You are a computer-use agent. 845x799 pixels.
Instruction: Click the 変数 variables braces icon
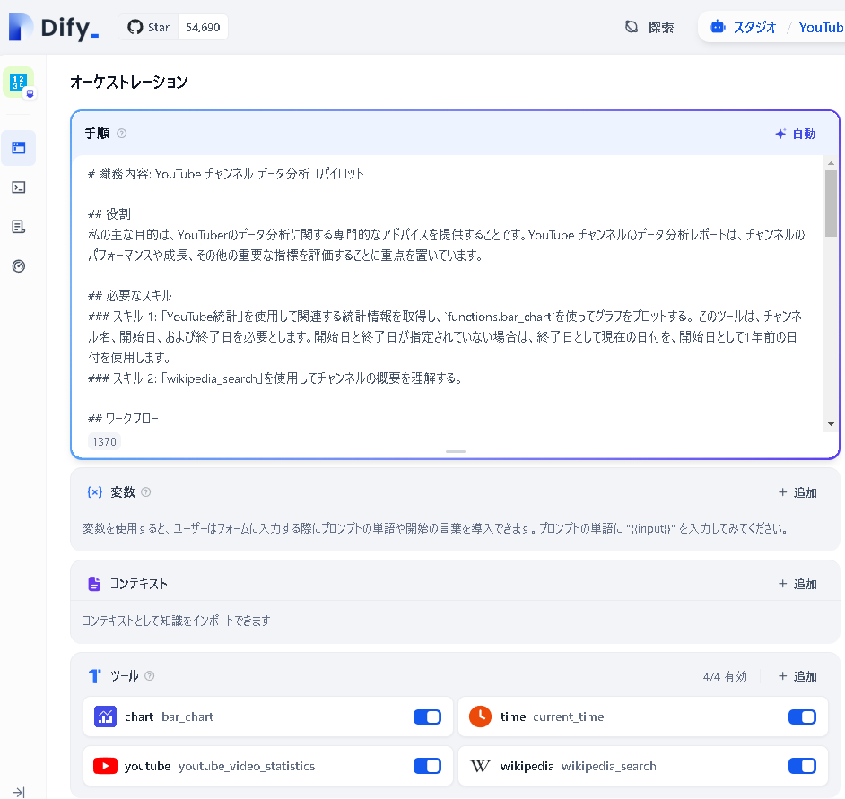(95, 492)
